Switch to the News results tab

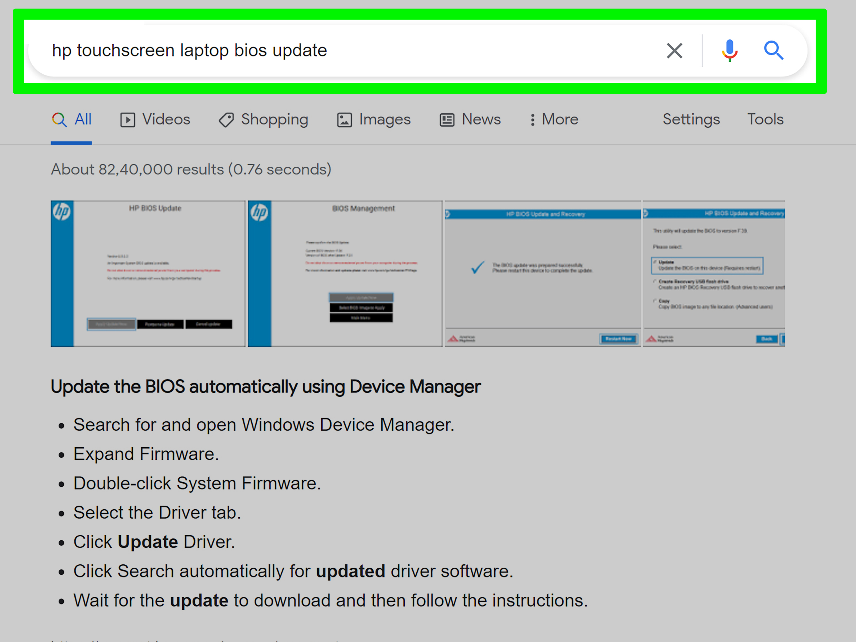click(481, 120)
